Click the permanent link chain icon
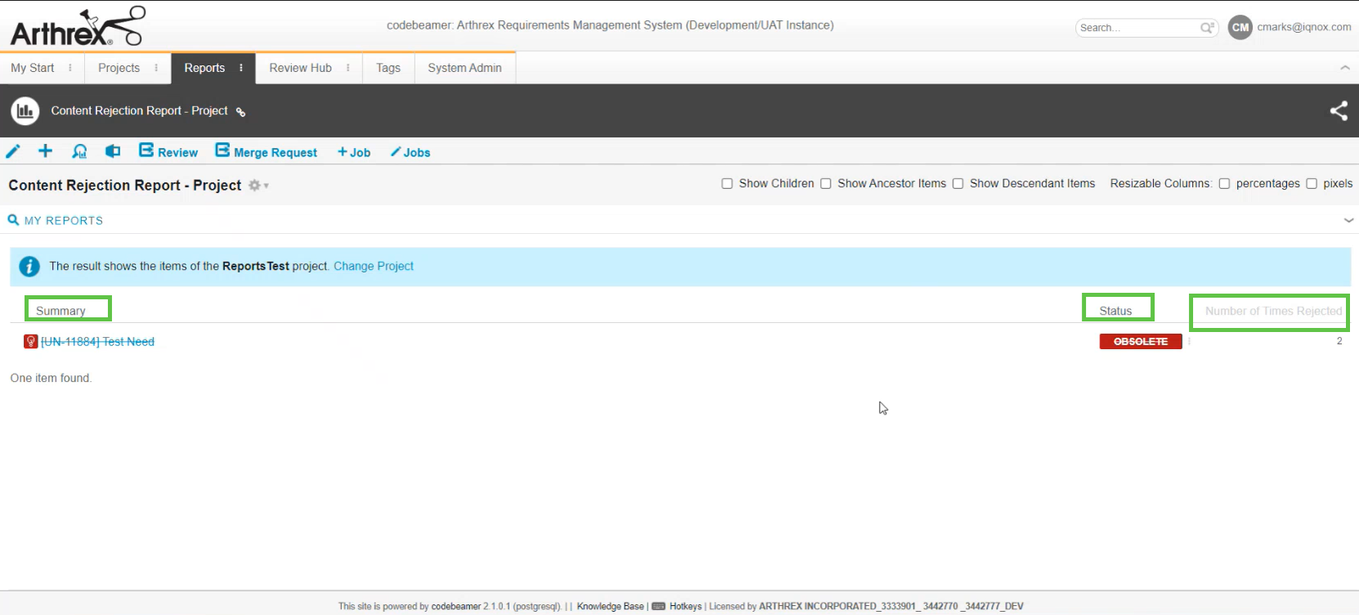This screenshot has height=615, width=1359. coord(240,112)
